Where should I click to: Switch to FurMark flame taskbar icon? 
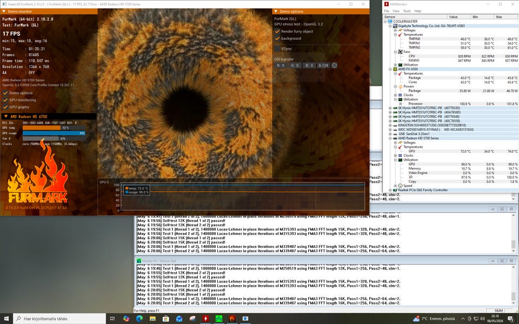coord(232,319)
